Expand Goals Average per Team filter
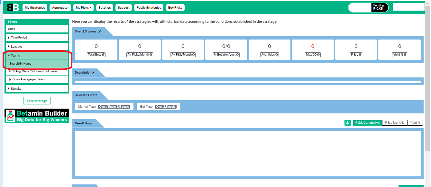This screenshot has width=431, height=187. click(x=37, y=79)
